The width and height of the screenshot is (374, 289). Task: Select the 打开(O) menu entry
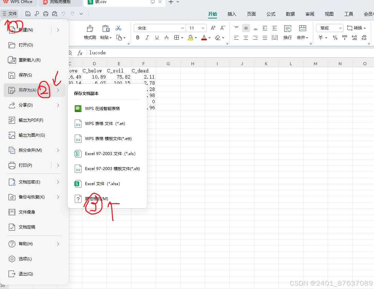[x=34, y=45]
